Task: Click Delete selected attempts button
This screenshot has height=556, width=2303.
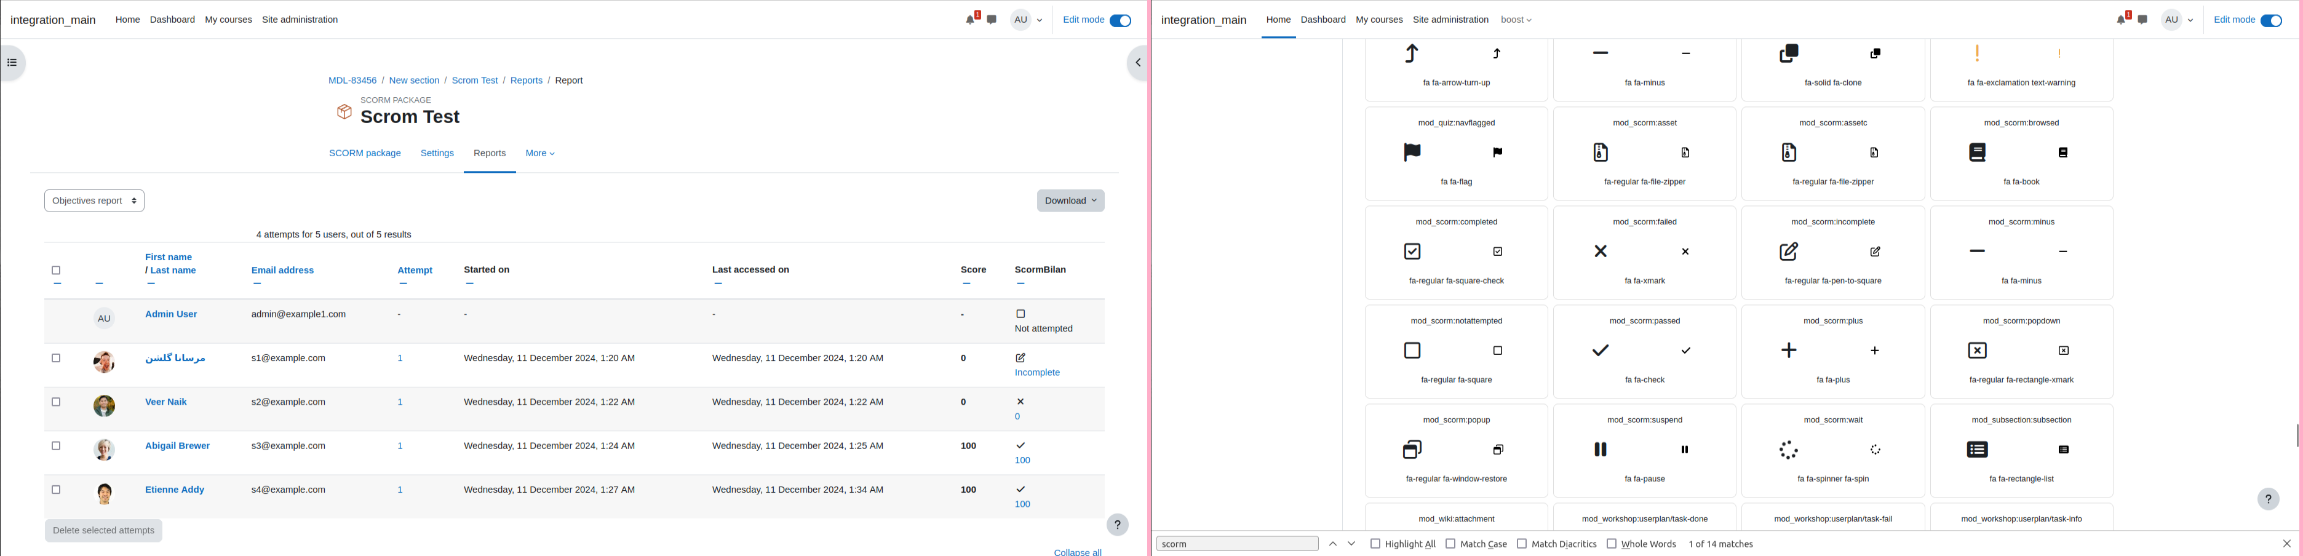Action: click(104, 531)
